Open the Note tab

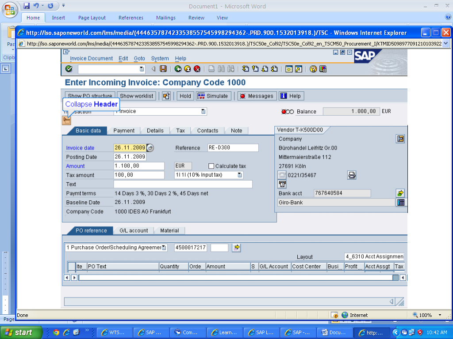(x=236, y=131)
